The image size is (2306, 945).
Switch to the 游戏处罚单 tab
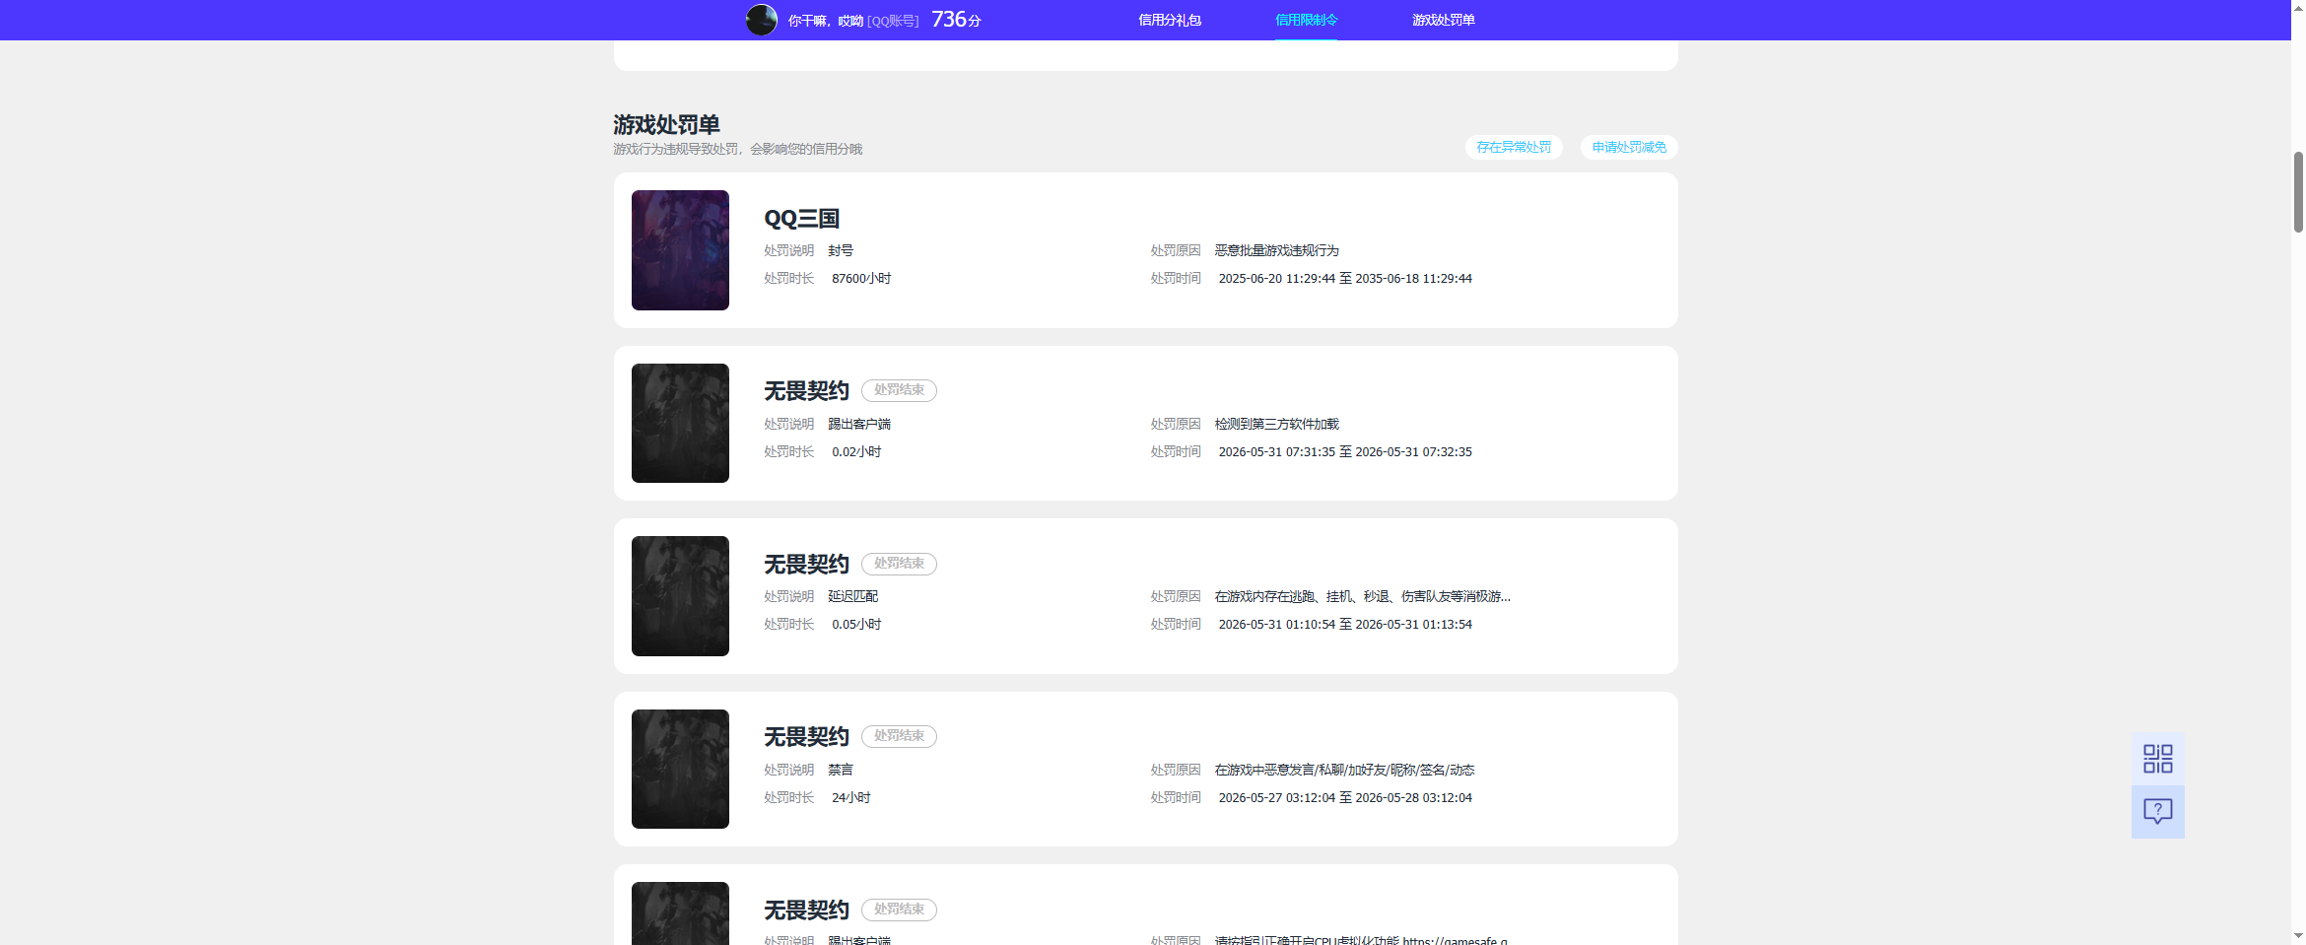pos(1443,20)
